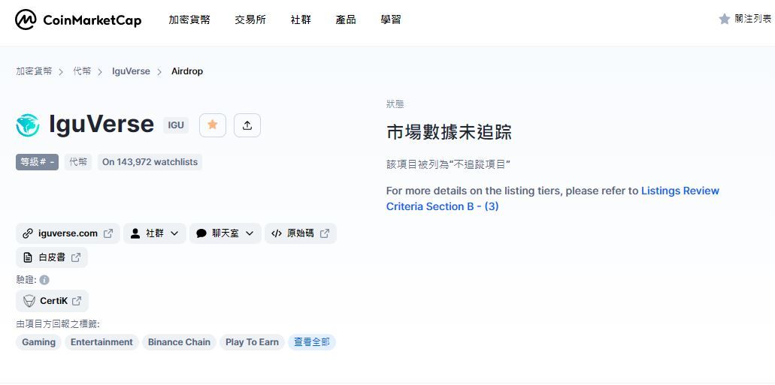Click the chevron arrow in 聊天室 dropdown button
The image size is (775, 385).
coord(250,233)
